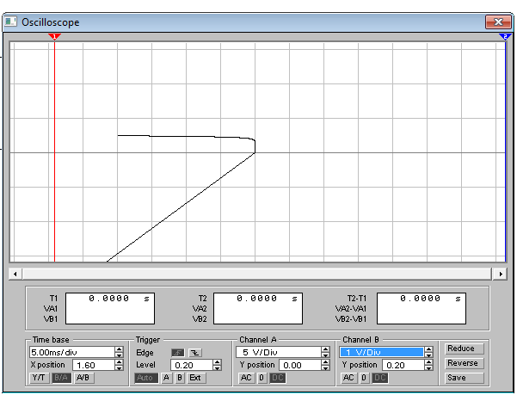Click the Save button
The image size is (517, 395).
click(465, 378)
